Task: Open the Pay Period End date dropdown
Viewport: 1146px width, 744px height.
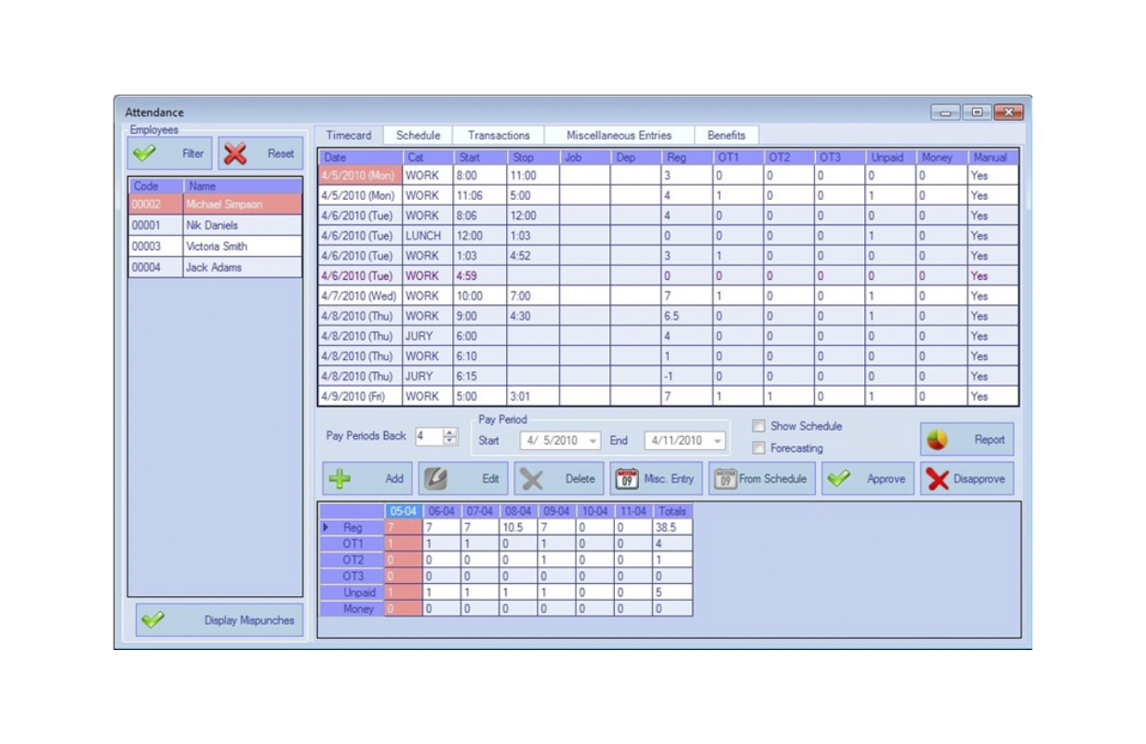Action: [718, 441]
